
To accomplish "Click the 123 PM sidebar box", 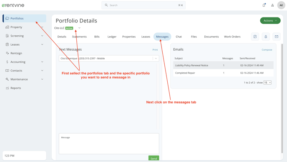I will tap(24, 156).
